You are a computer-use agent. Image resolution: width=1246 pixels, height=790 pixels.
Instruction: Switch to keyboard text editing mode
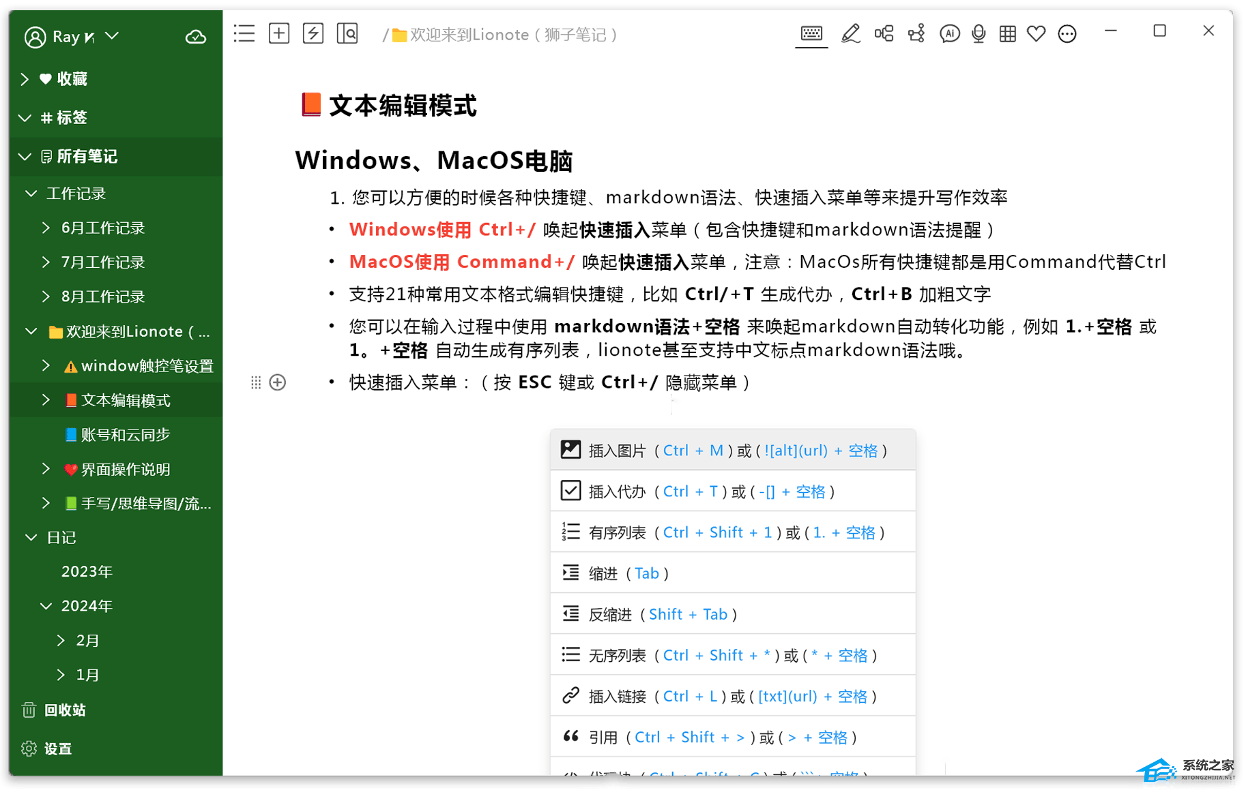coord(811,33)
